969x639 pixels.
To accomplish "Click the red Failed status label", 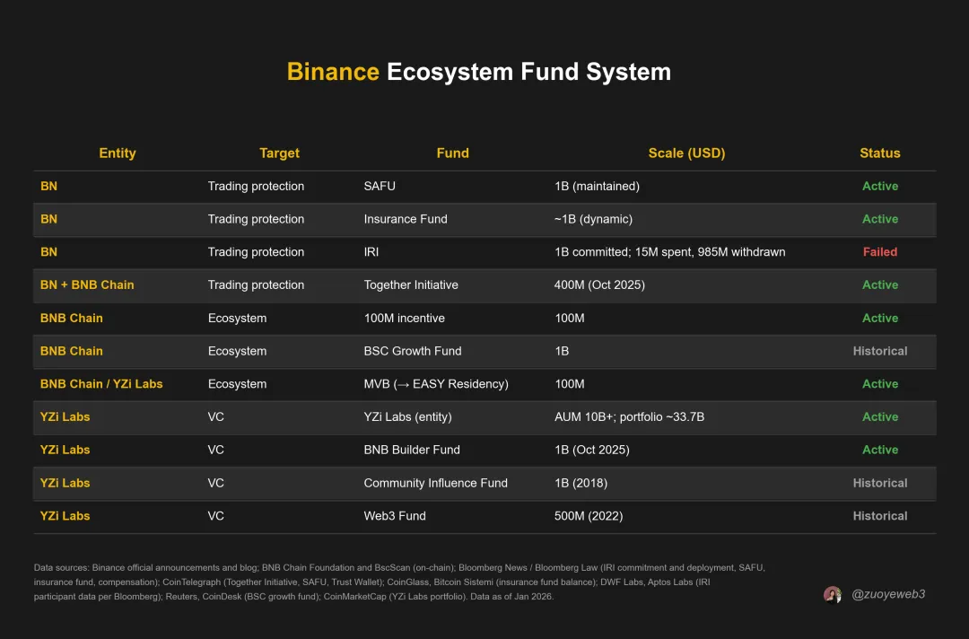I will 879,252.
